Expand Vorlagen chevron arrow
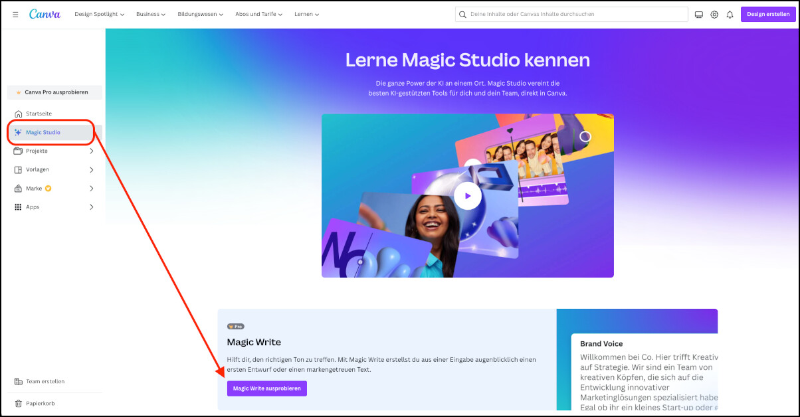 click(x=92, y=169)
